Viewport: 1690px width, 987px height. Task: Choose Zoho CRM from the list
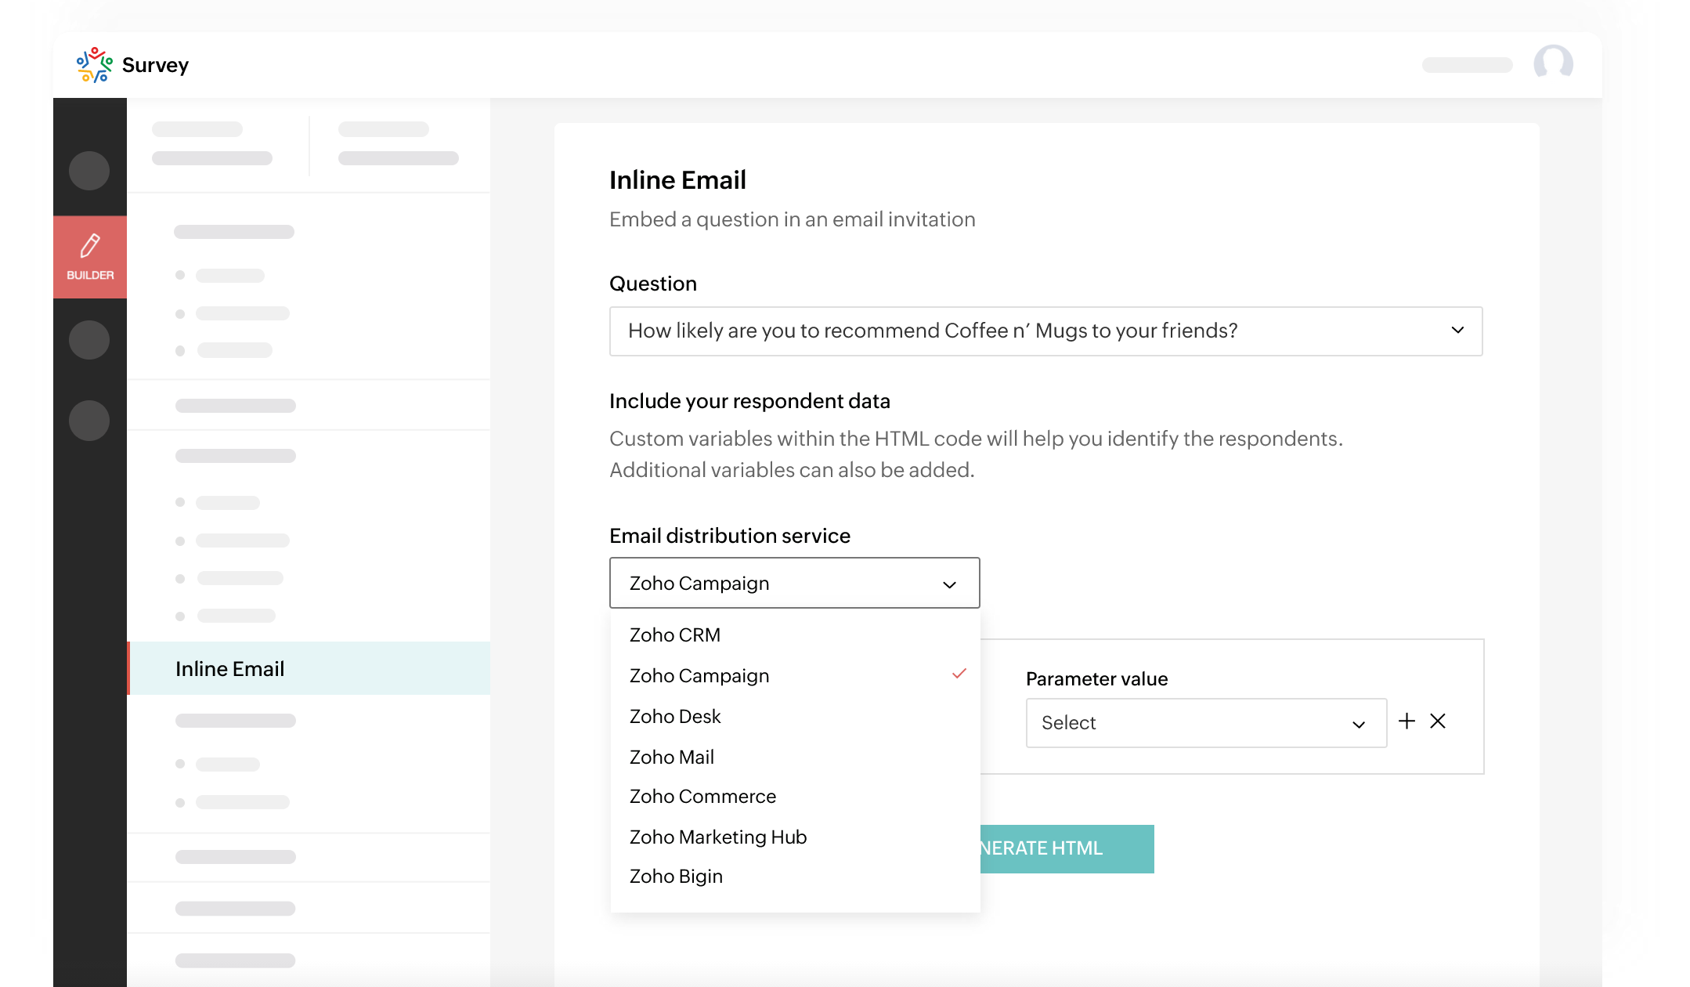coord(675,635)
